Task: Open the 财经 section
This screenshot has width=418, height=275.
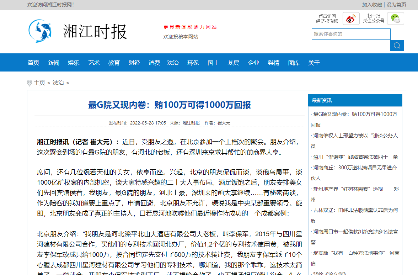Action: pyautogui.click(x=134, y=63)
